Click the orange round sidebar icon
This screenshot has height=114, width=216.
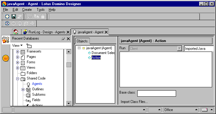[x=6, y=58]
